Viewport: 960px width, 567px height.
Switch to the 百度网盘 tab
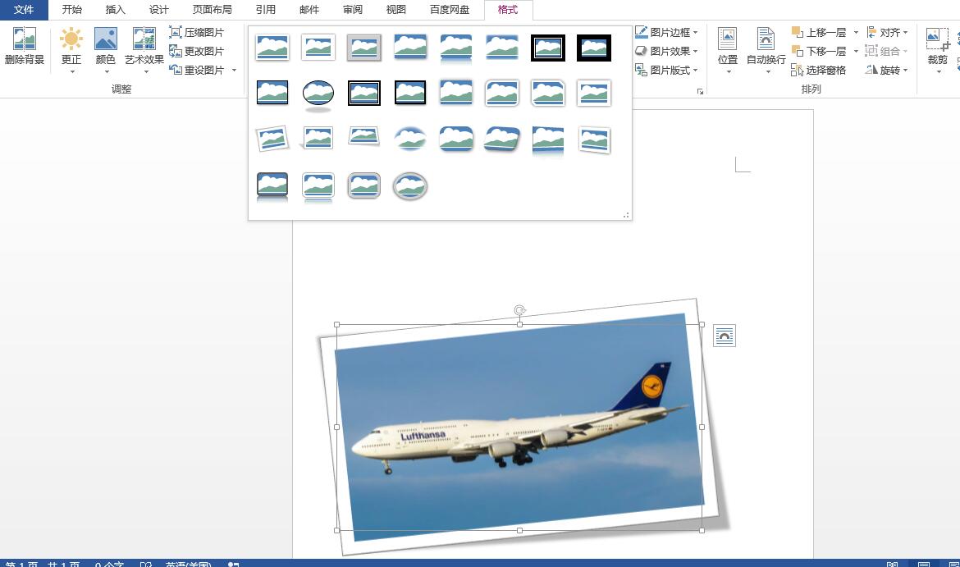(450, 10)
